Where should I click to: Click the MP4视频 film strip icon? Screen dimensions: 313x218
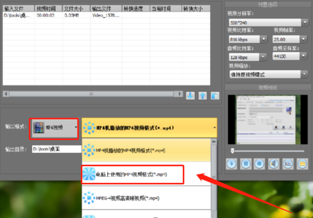click(x=39, y=128)
